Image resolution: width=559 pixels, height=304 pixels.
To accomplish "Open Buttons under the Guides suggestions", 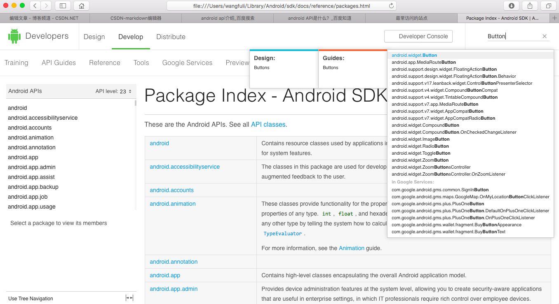I will [330, 67].
